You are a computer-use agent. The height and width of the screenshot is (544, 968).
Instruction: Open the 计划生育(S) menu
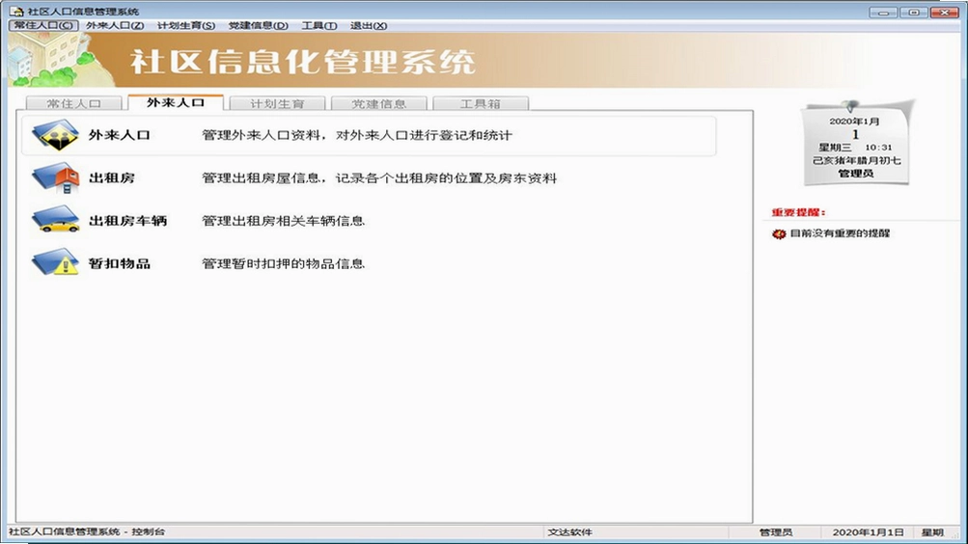pos(186,25)
